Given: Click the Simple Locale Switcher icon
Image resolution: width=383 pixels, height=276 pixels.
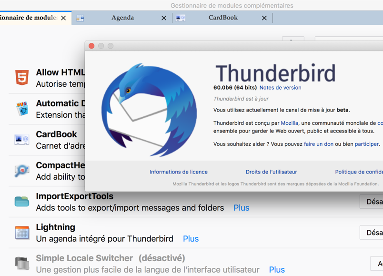Looking at the screenshot, I should tap(22, 263).
